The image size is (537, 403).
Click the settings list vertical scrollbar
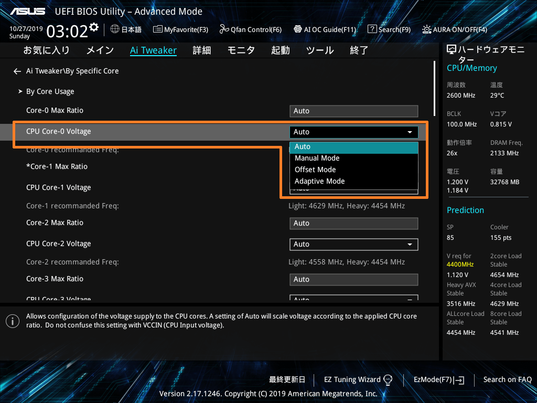[x=434, y=88]
